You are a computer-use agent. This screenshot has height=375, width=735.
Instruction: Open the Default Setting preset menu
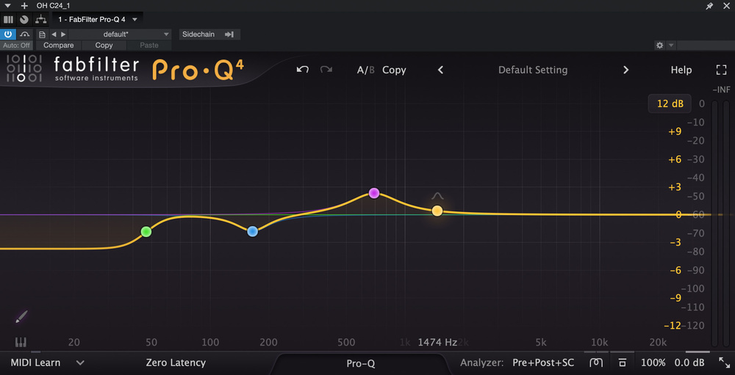point(533,70)
